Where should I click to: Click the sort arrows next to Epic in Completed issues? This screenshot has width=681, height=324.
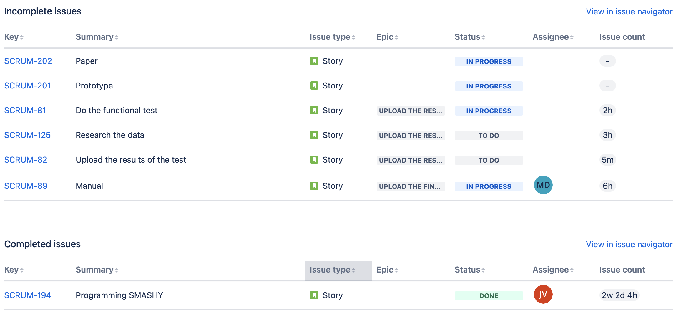click(x=396, y=270)
